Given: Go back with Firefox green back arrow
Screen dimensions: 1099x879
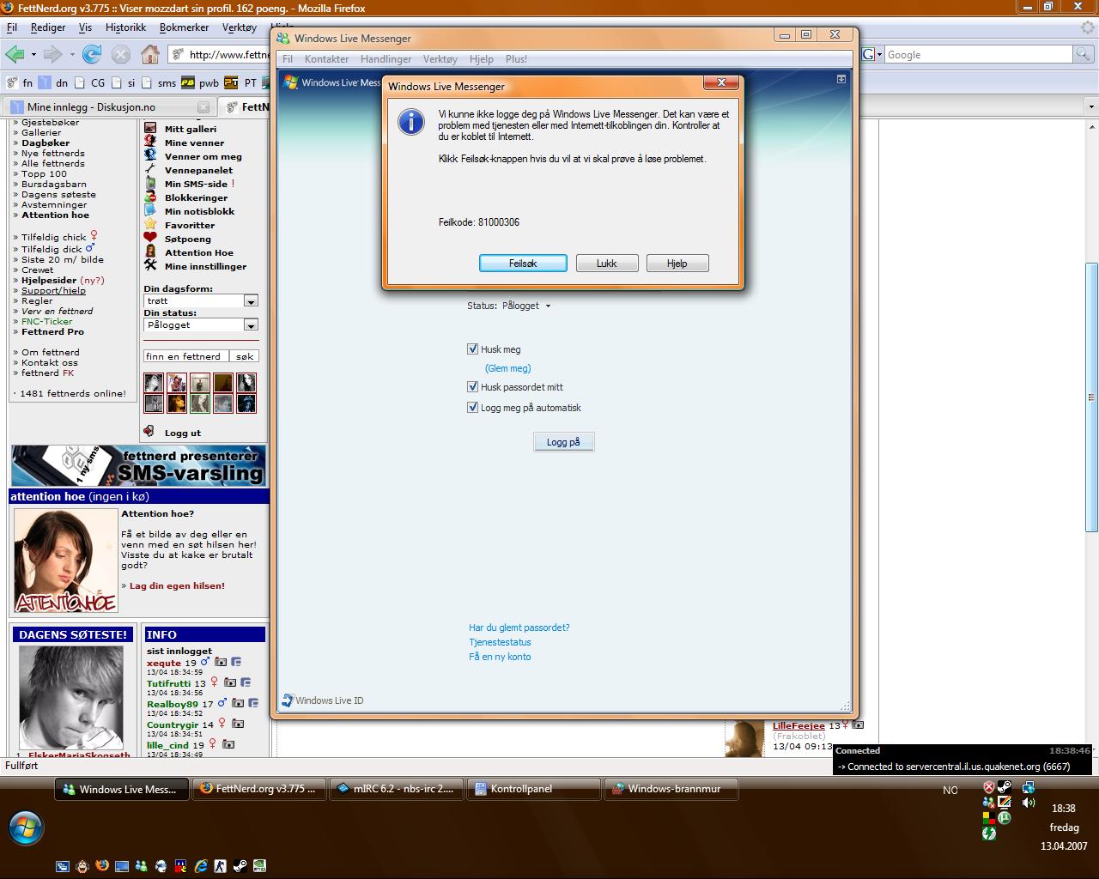Looking at the screenshot, I should tap(15, 54).
